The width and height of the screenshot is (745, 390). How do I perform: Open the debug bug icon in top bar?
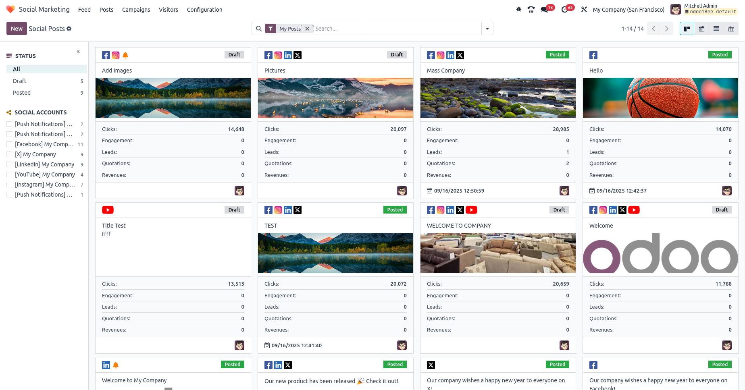(x=519, y=9)
